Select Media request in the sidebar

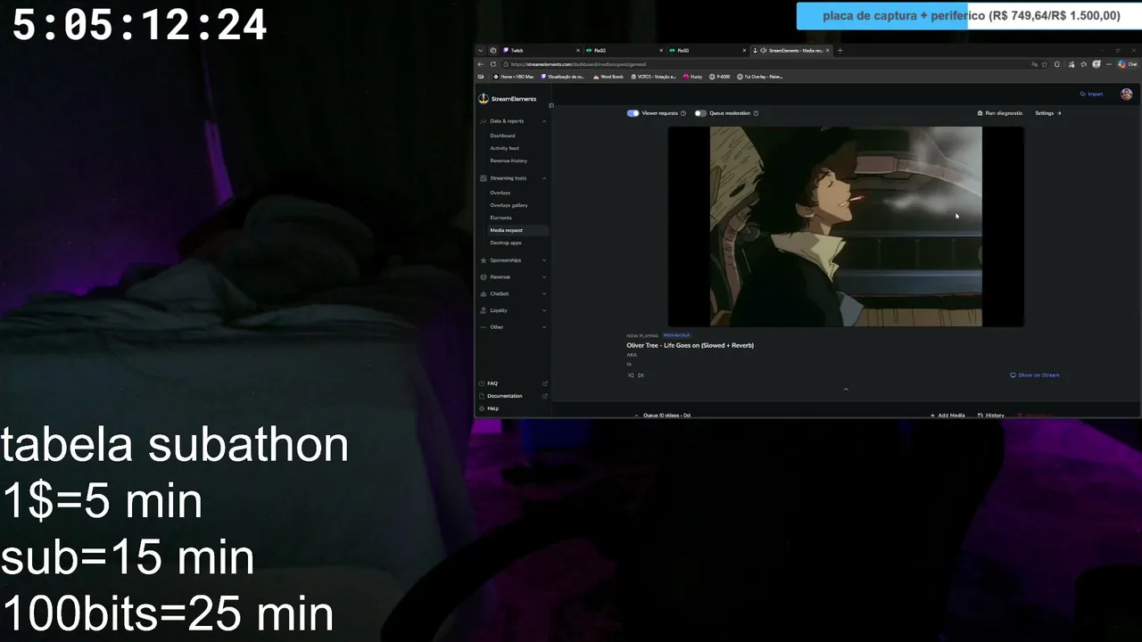[x=506, y=230]
